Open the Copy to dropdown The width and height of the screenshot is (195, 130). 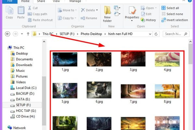click(67, 18)
